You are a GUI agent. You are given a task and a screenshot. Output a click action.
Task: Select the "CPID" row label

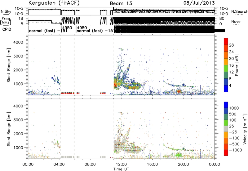point(7,29)
